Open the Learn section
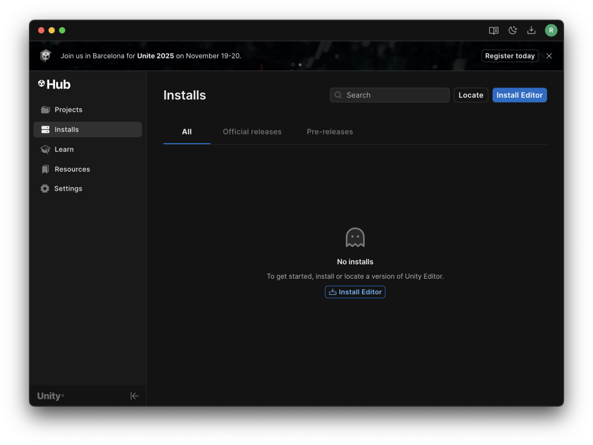 click(88, 149)
